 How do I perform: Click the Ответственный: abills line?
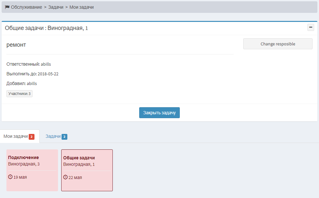click(29, 64)
